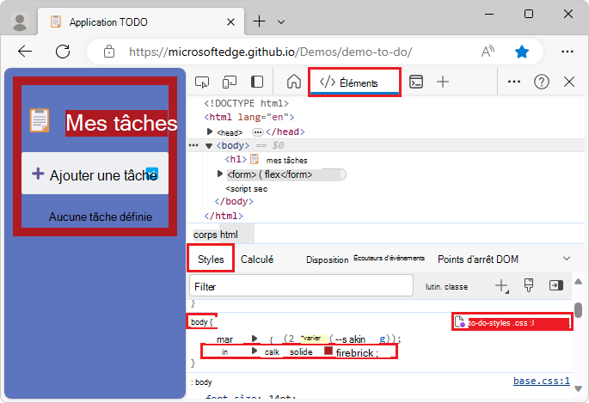
Task: Open Écouteurs d'événements tab
Action: pos(389,258)
